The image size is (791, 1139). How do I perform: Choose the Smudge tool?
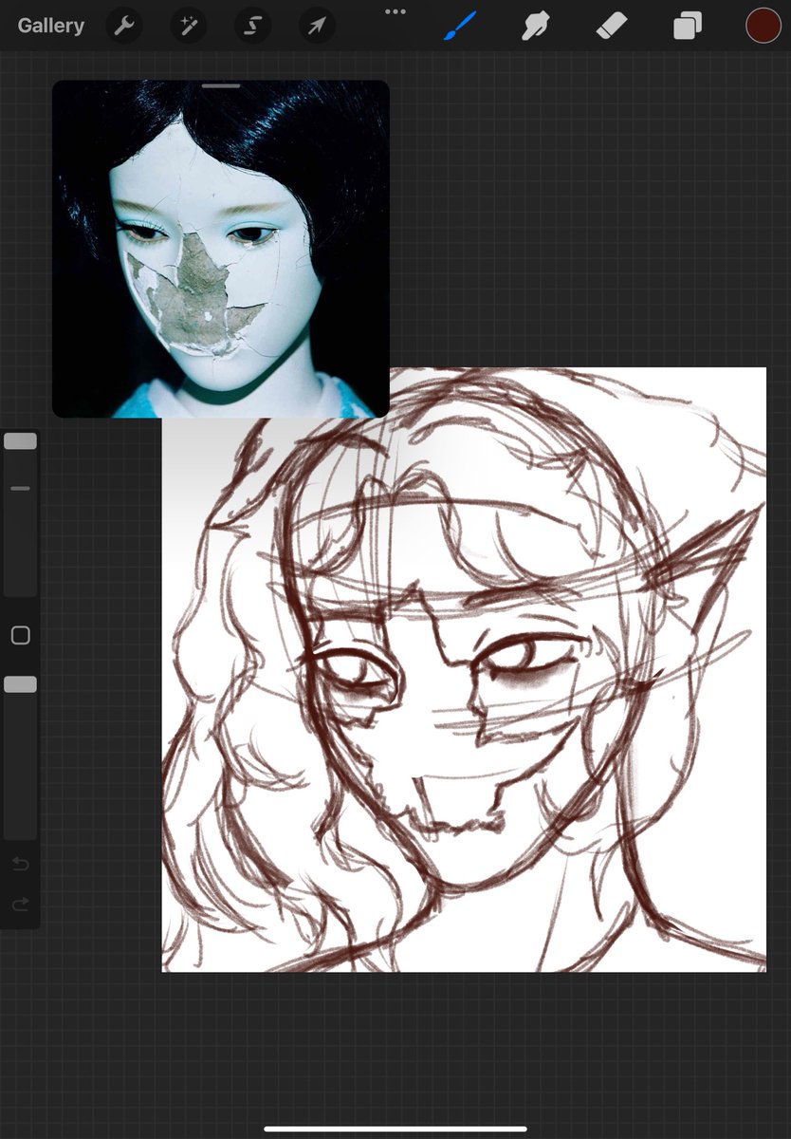pos(535,26)
